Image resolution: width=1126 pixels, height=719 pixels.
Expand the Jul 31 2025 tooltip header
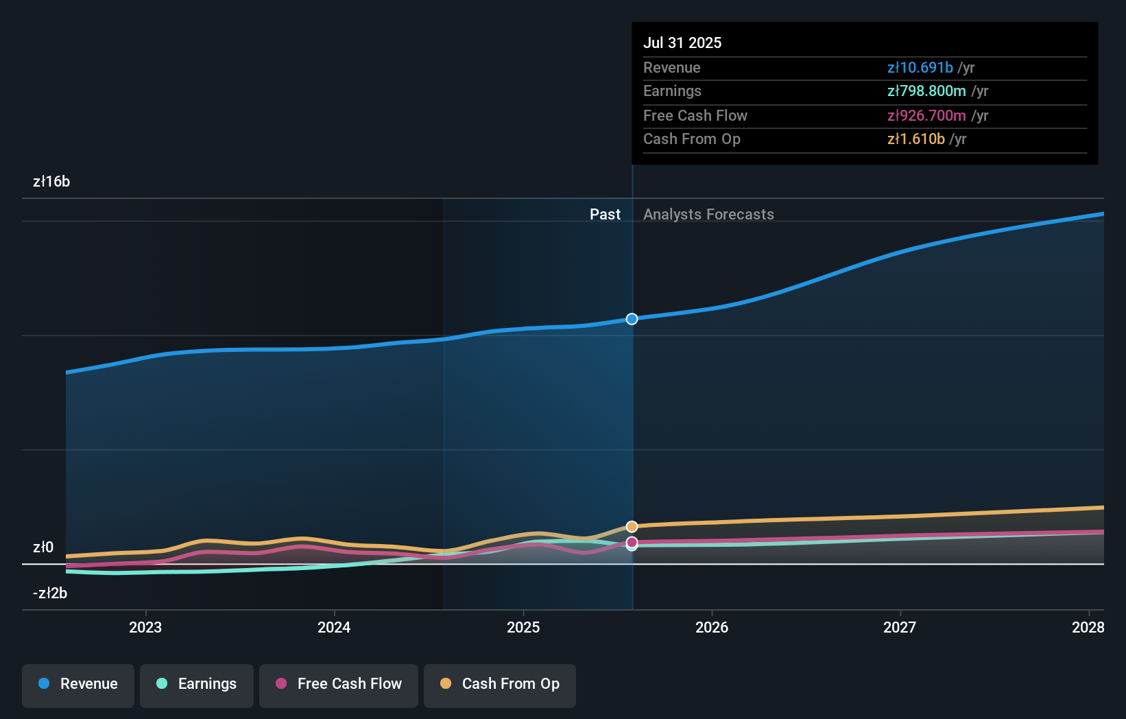coord(682,43)
